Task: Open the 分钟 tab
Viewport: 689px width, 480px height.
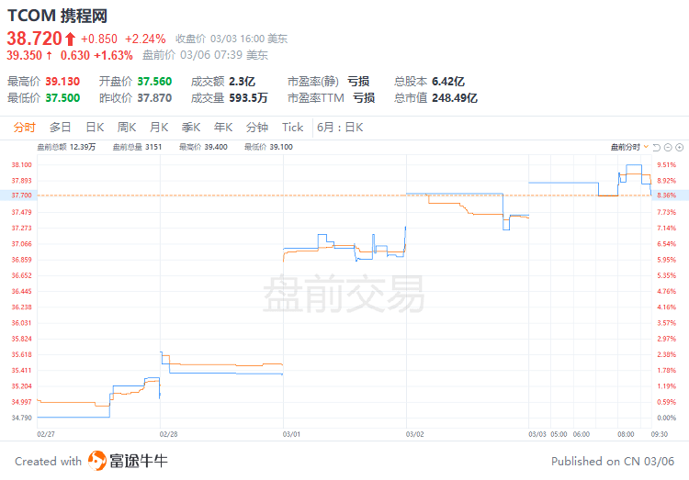Action: tap(257, 128)
